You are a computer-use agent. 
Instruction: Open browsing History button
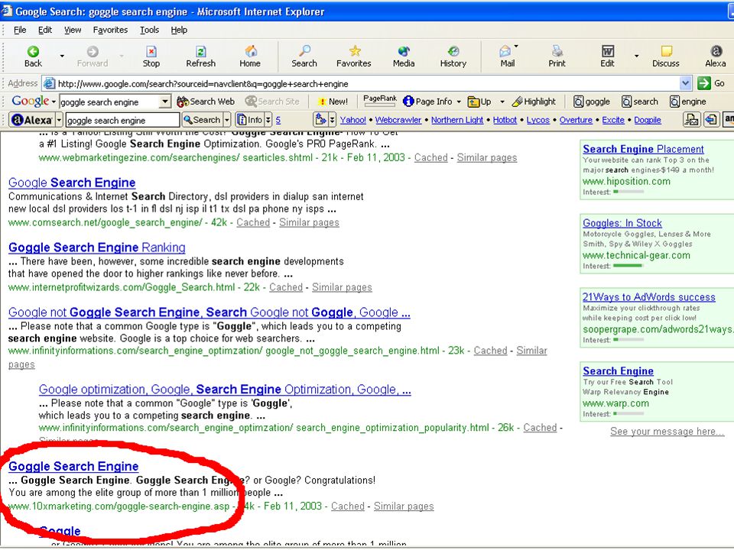point(453,57)
